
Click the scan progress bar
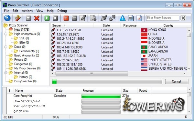107,82
